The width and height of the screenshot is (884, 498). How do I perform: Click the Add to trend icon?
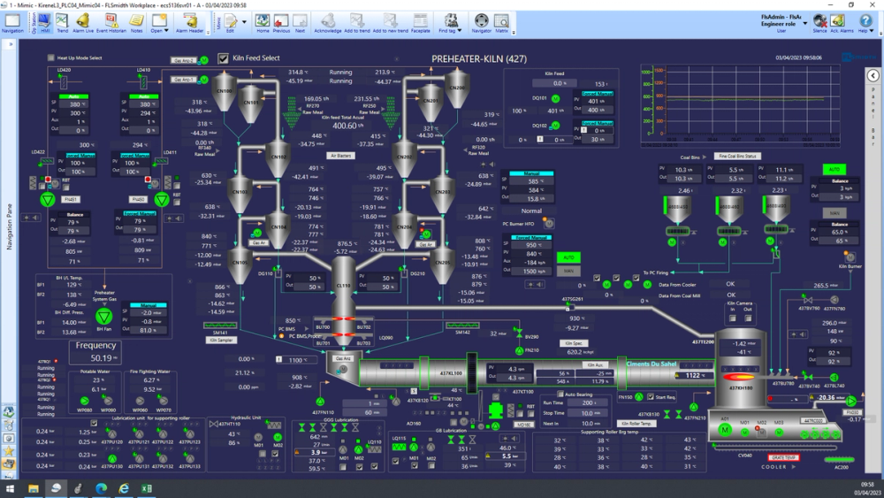coord(357,21)
